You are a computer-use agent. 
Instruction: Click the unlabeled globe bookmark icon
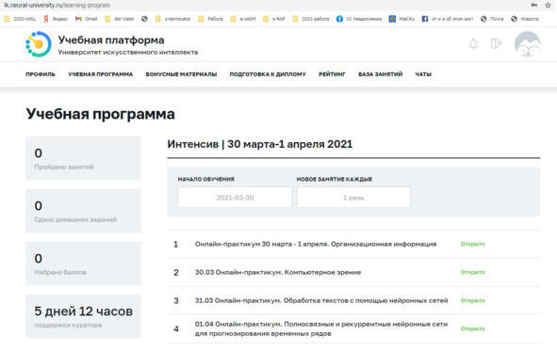pyautogui.click(x=144, y=19)
